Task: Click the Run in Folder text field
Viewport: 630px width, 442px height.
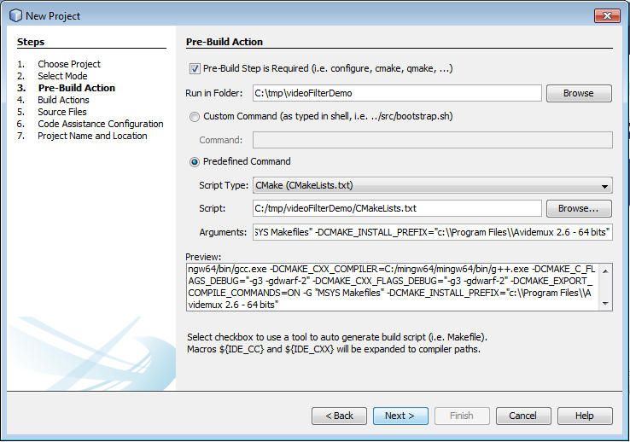Action: tap(397, 94)
